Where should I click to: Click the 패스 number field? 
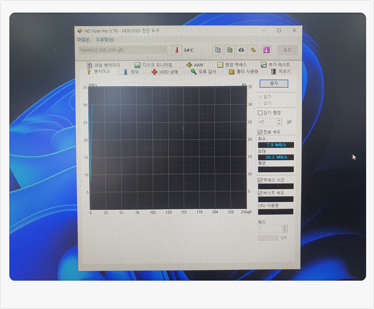(x=270, y=229)
